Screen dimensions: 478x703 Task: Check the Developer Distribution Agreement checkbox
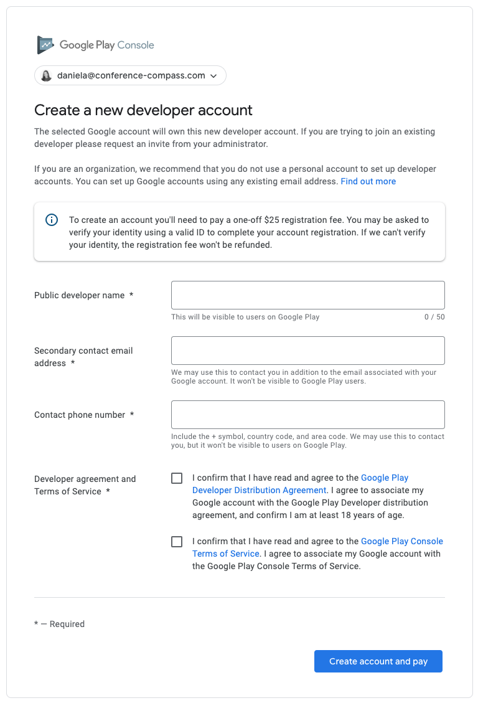(x=177, y=478)
